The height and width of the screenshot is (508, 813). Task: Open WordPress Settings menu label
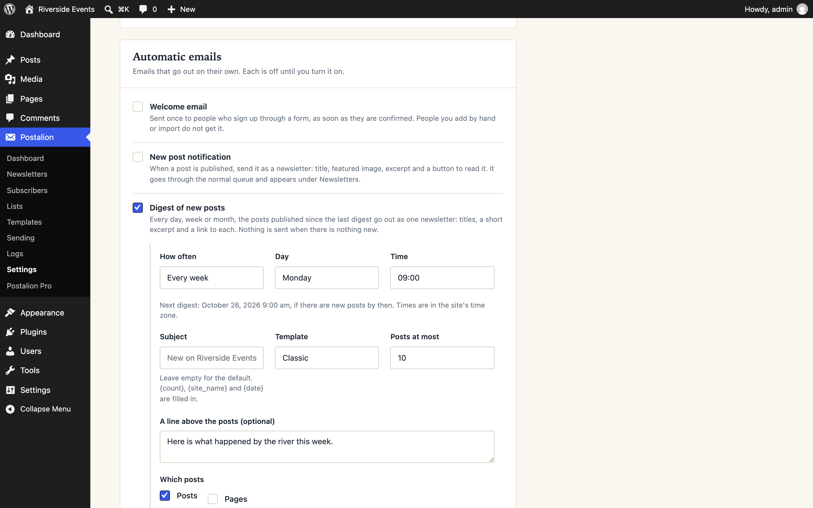pyautogui.click(x=35, y=390)
